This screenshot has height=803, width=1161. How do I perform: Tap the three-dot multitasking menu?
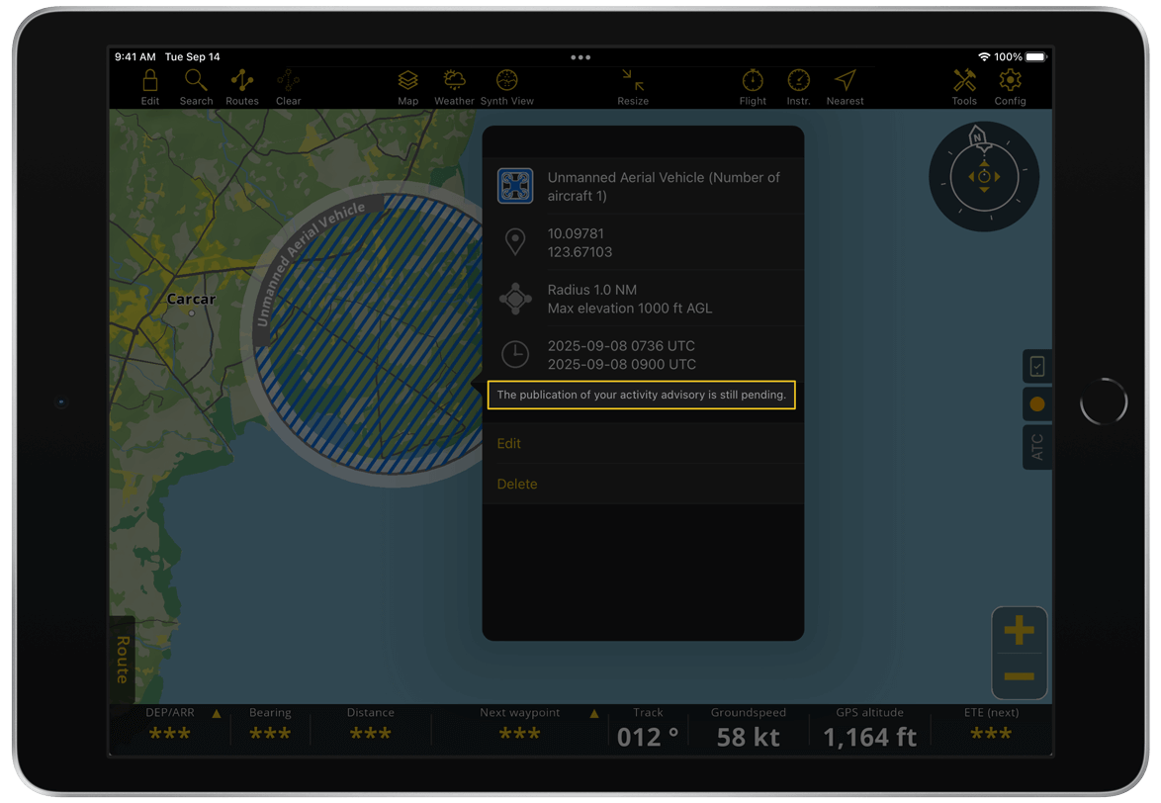[580, 57]
